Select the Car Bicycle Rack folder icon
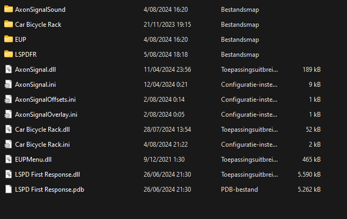This screenshot has width=347, height=219. tap(8, 24)
